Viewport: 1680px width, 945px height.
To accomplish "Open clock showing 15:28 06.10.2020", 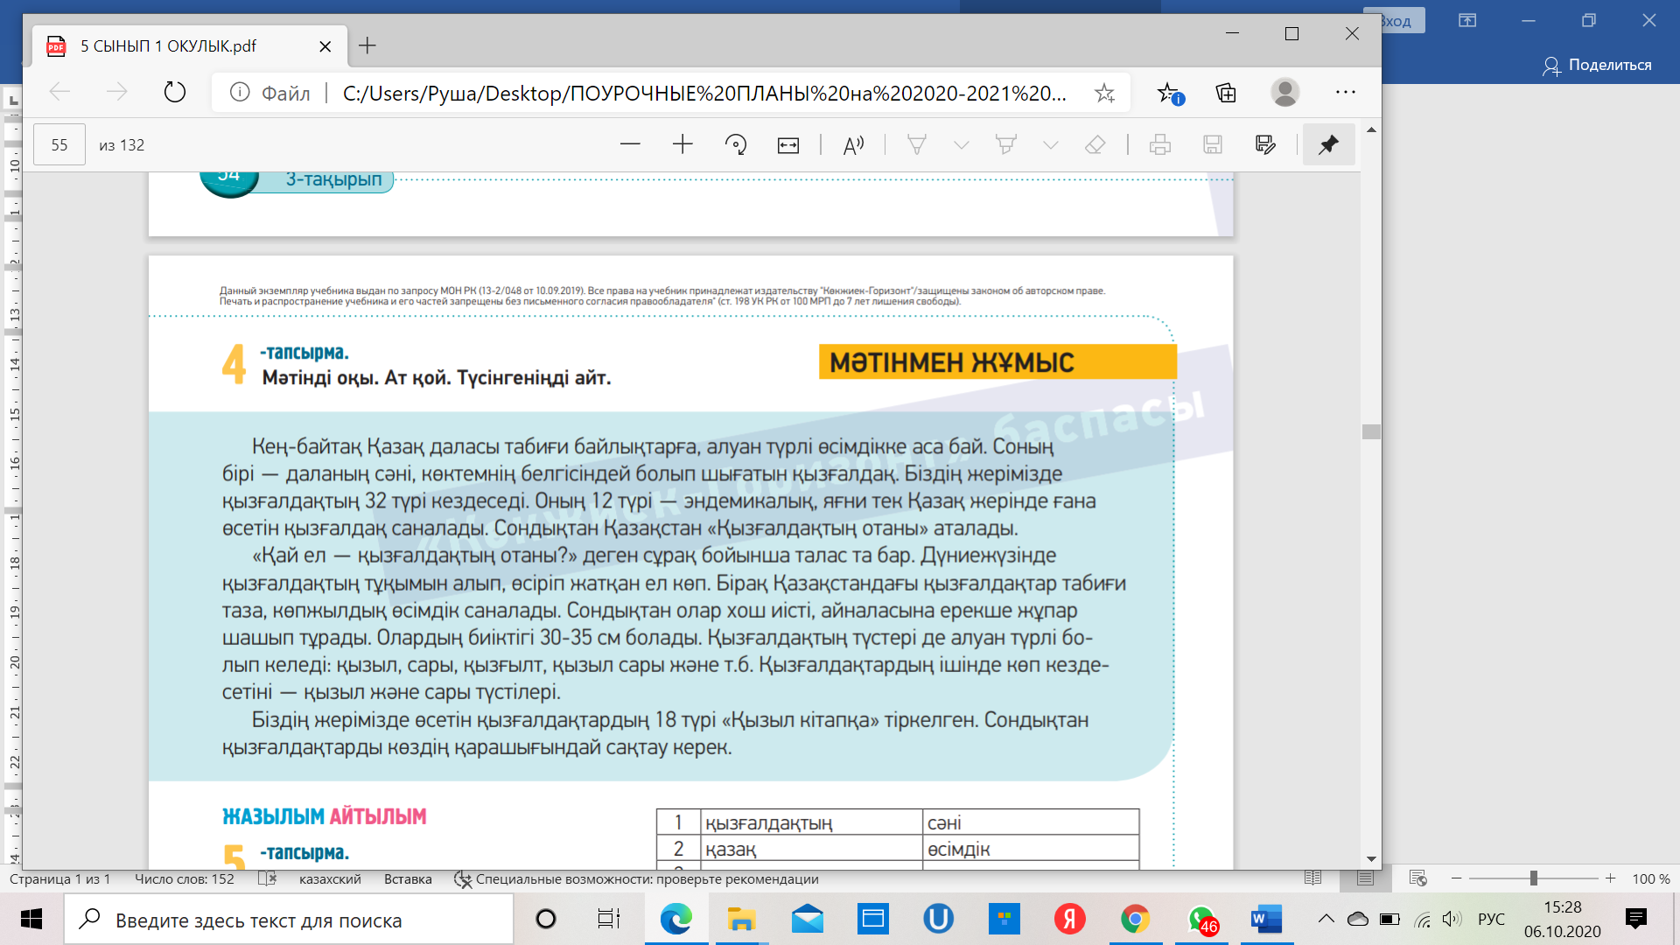I will click(1563, 920).
